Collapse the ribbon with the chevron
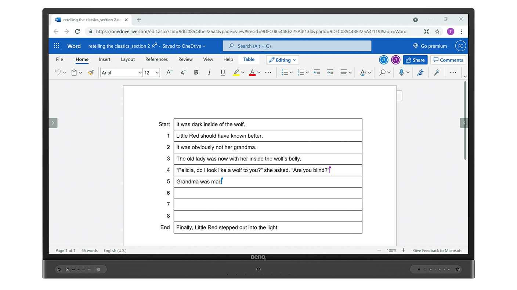Image resolution: width=517 pixels, height=290 pixels. coord(465,76)
